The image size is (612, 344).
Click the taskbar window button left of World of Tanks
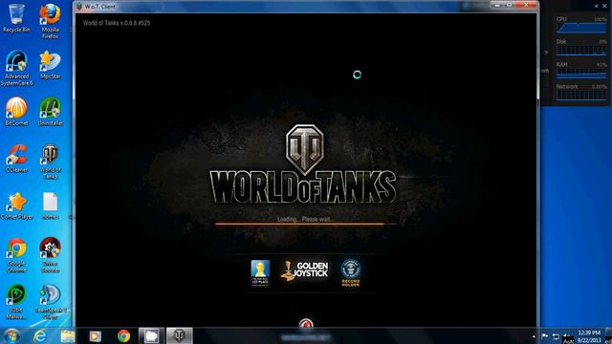point(151,335)
